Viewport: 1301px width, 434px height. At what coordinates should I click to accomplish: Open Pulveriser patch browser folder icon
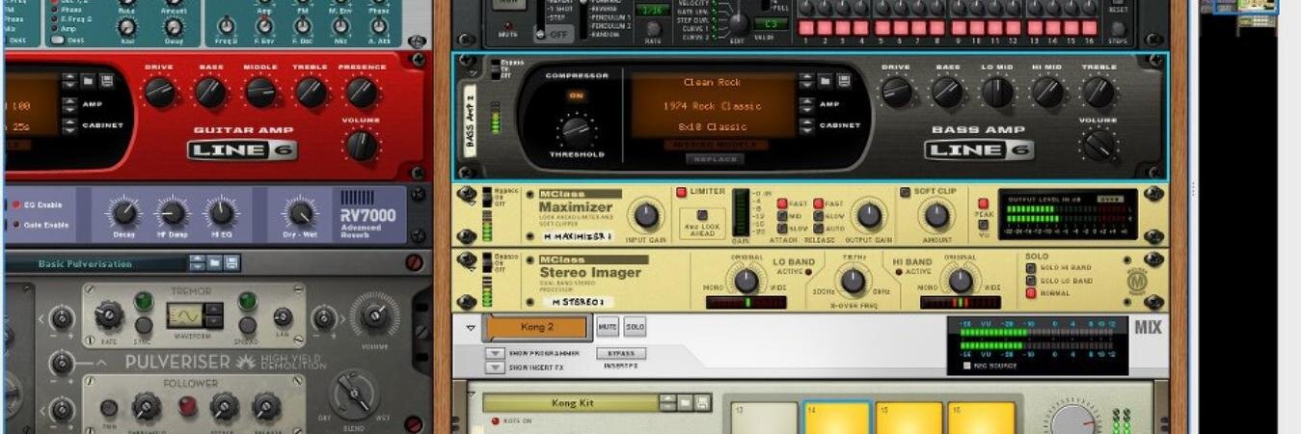tap(215, 262)
